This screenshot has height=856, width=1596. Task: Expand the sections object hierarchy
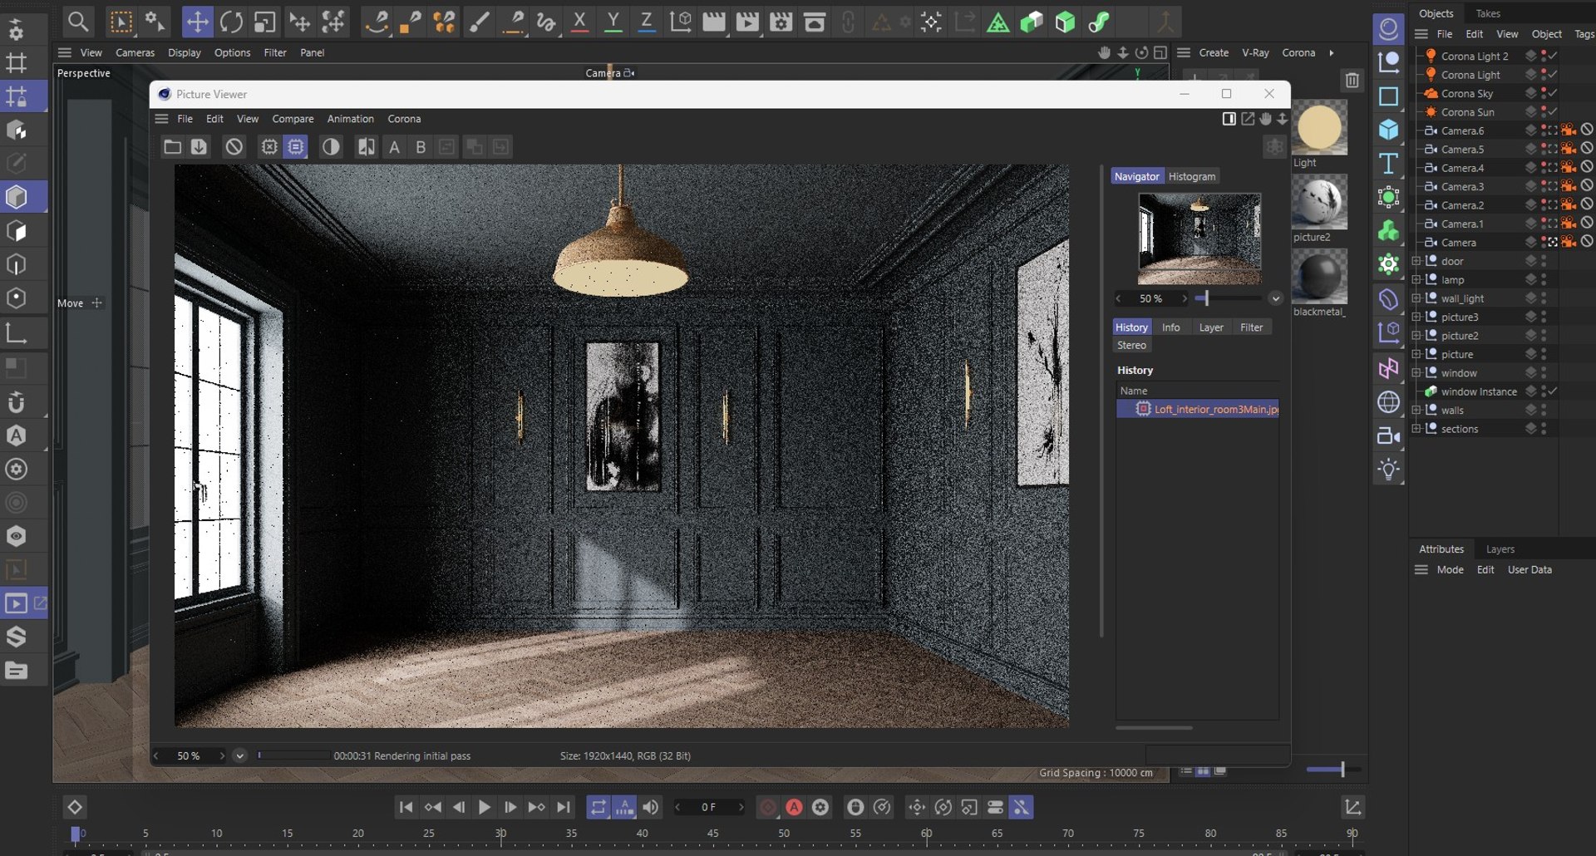(x=1416, y=429)
